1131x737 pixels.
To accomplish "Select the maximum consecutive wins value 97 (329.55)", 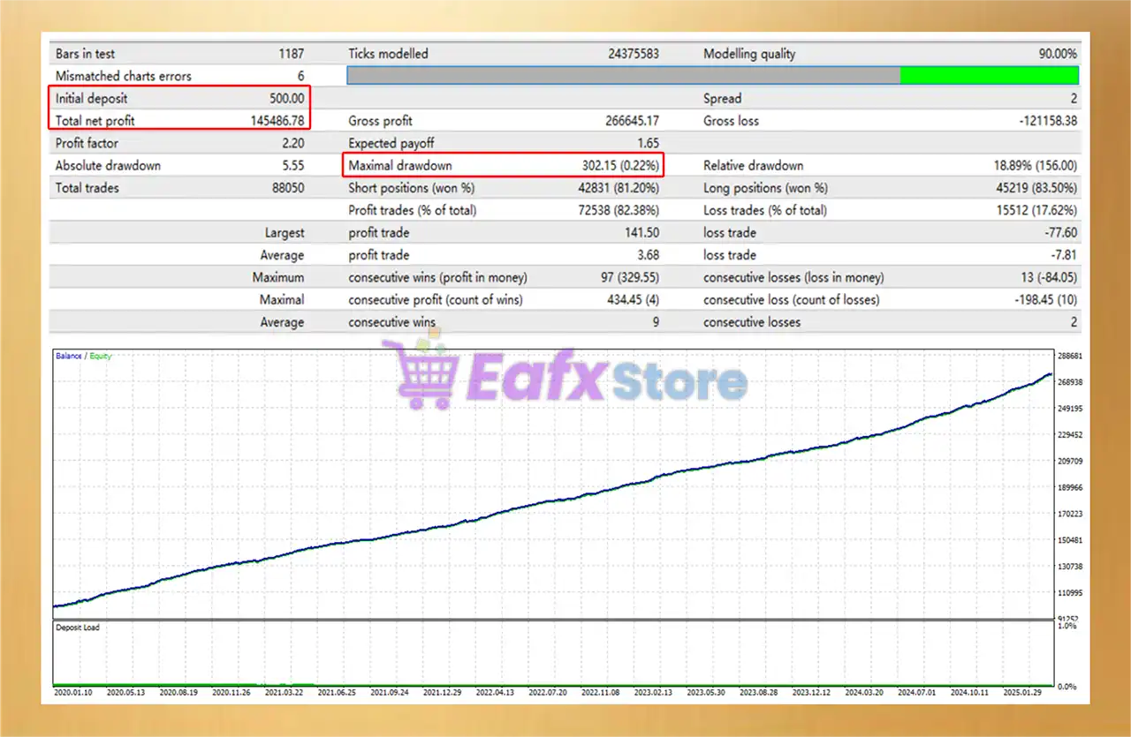I will 629,278.
